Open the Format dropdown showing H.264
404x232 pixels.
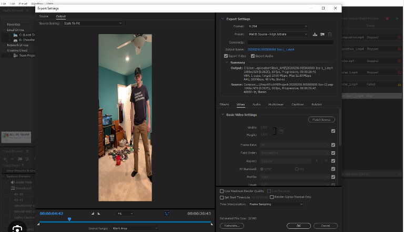pyautogui.click(x=277, y=26)
